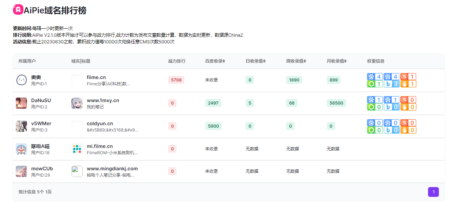Click the 5708 power ranking badge
455x214 pixels.
(176, 80)
